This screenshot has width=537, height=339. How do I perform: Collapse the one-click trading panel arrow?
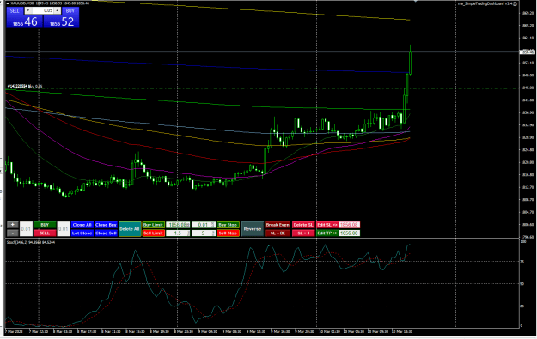coord(8,3)
